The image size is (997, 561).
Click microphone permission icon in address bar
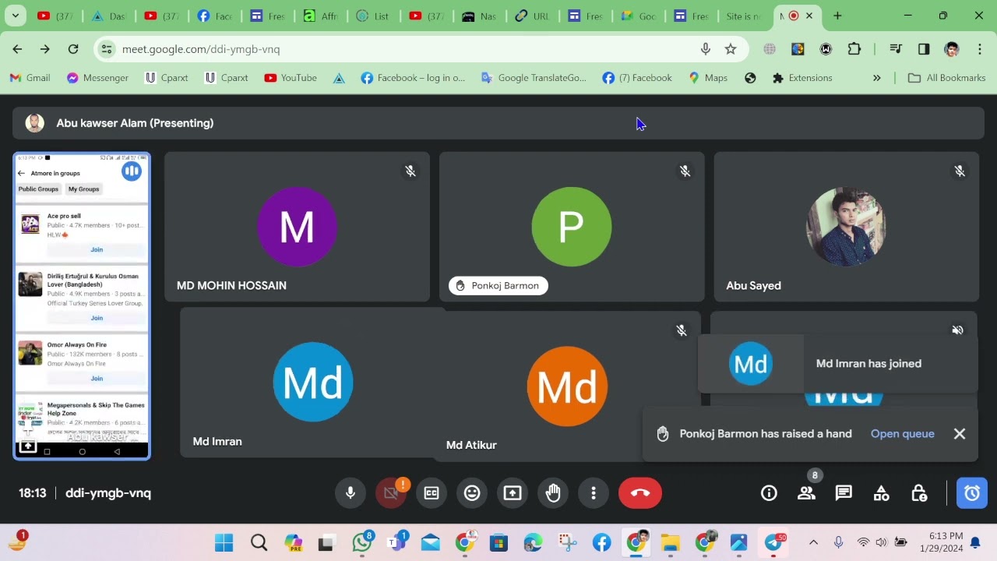[x=706, y=49]
